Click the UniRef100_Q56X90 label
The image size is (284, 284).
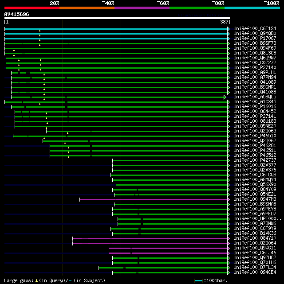point(255,185)
